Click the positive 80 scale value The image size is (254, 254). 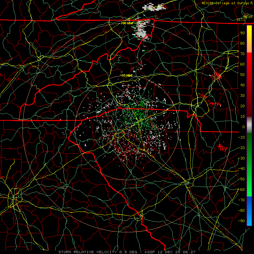pos(242,43)
